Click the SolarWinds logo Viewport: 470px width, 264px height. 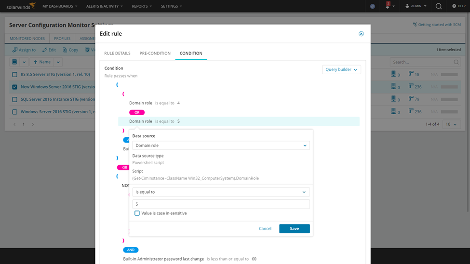21,6
